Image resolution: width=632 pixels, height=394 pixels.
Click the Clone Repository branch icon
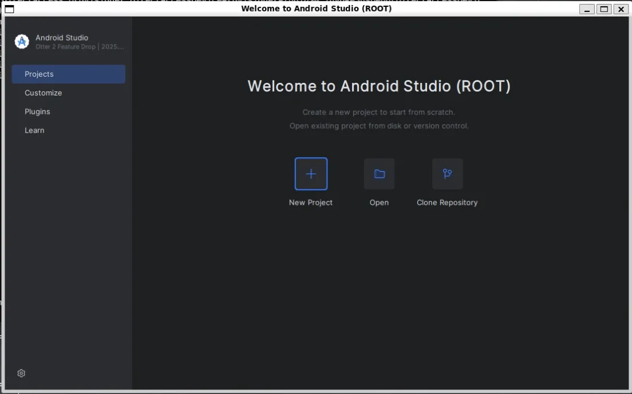[x=447, y=174]
